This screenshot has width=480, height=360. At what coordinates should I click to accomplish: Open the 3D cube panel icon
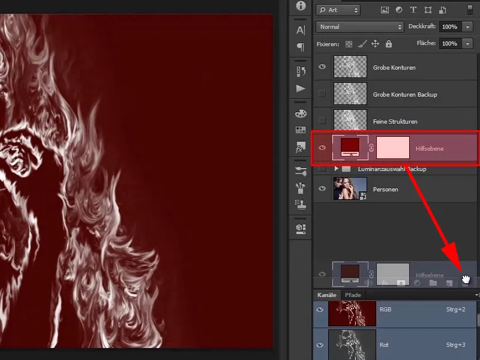click(x=301, y=229)
